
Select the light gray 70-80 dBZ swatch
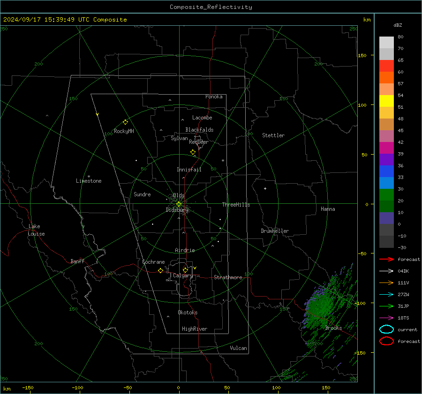tap(386, 43)
